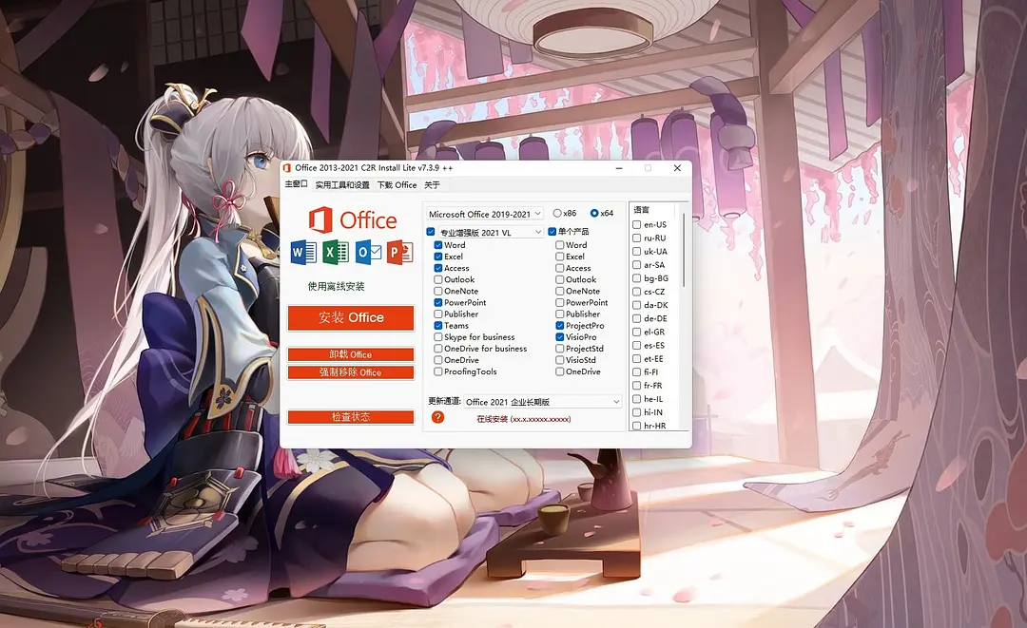Viewport: 1027px width, 628px height.
Task: Select the ru-RU language checkbox
Action: point(636,238)
